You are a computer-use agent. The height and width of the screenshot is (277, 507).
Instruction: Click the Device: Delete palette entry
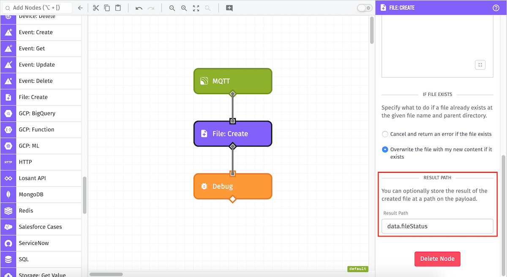tap(41, 19)
